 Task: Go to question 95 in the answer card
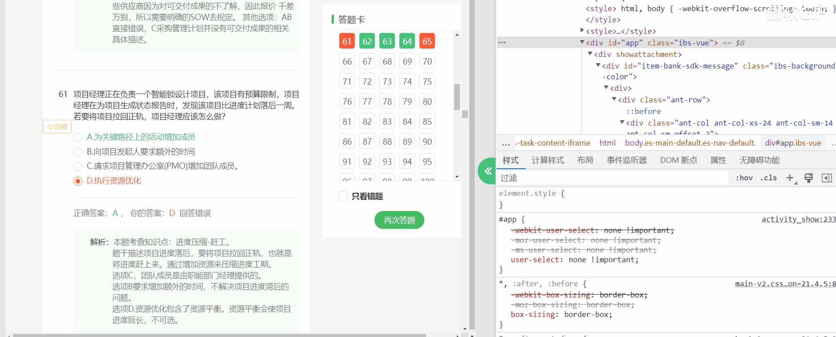(x=427, y=162)
